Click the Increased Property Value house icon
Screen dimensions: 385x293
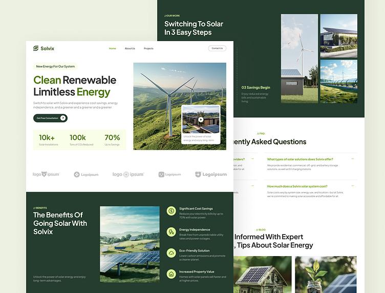click(172, 274)
